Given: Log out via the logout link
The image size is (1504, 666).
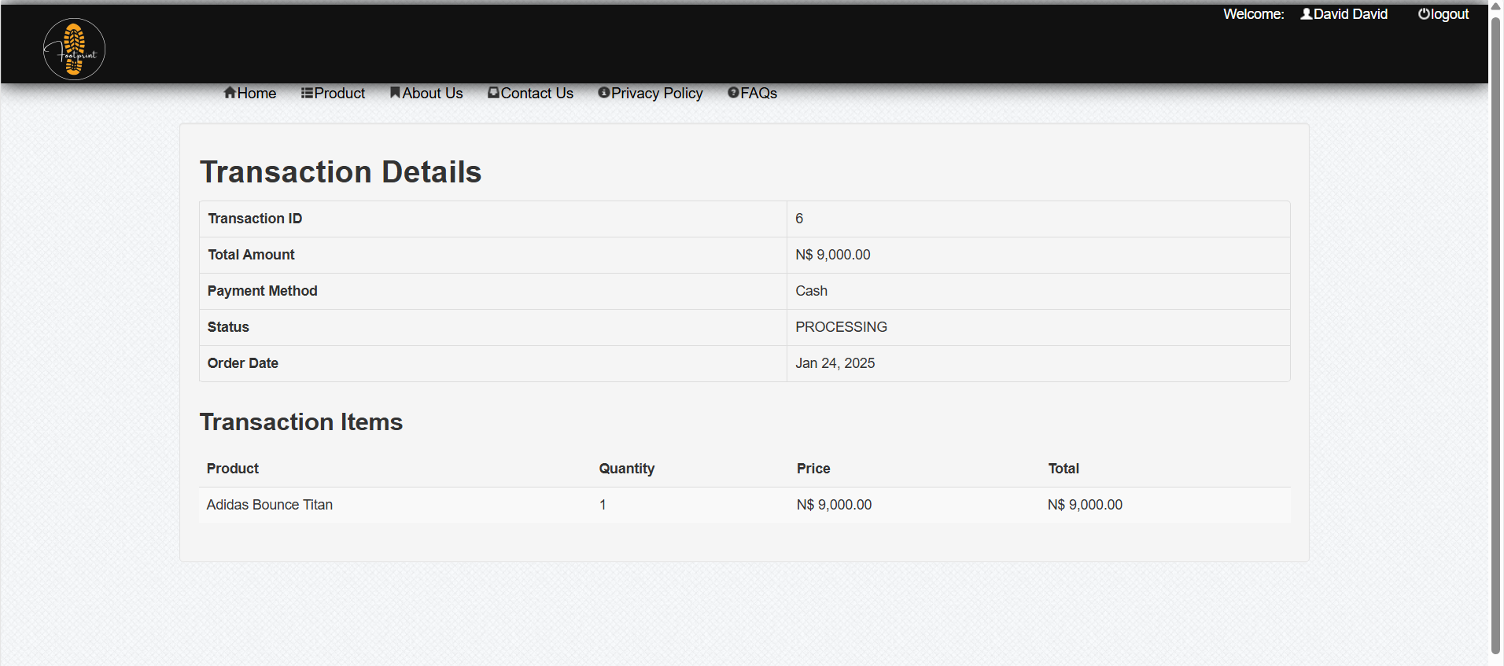Looking at the screenshot, I should 1443,14.
